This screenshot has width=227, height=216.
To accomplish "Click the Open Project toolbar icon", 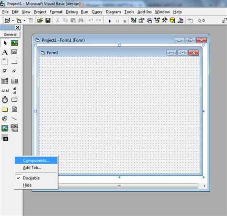I will click(x=40, y=20).
